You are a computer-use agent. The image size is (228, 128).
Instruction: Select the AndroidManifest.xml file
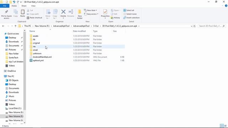[42, 57]
